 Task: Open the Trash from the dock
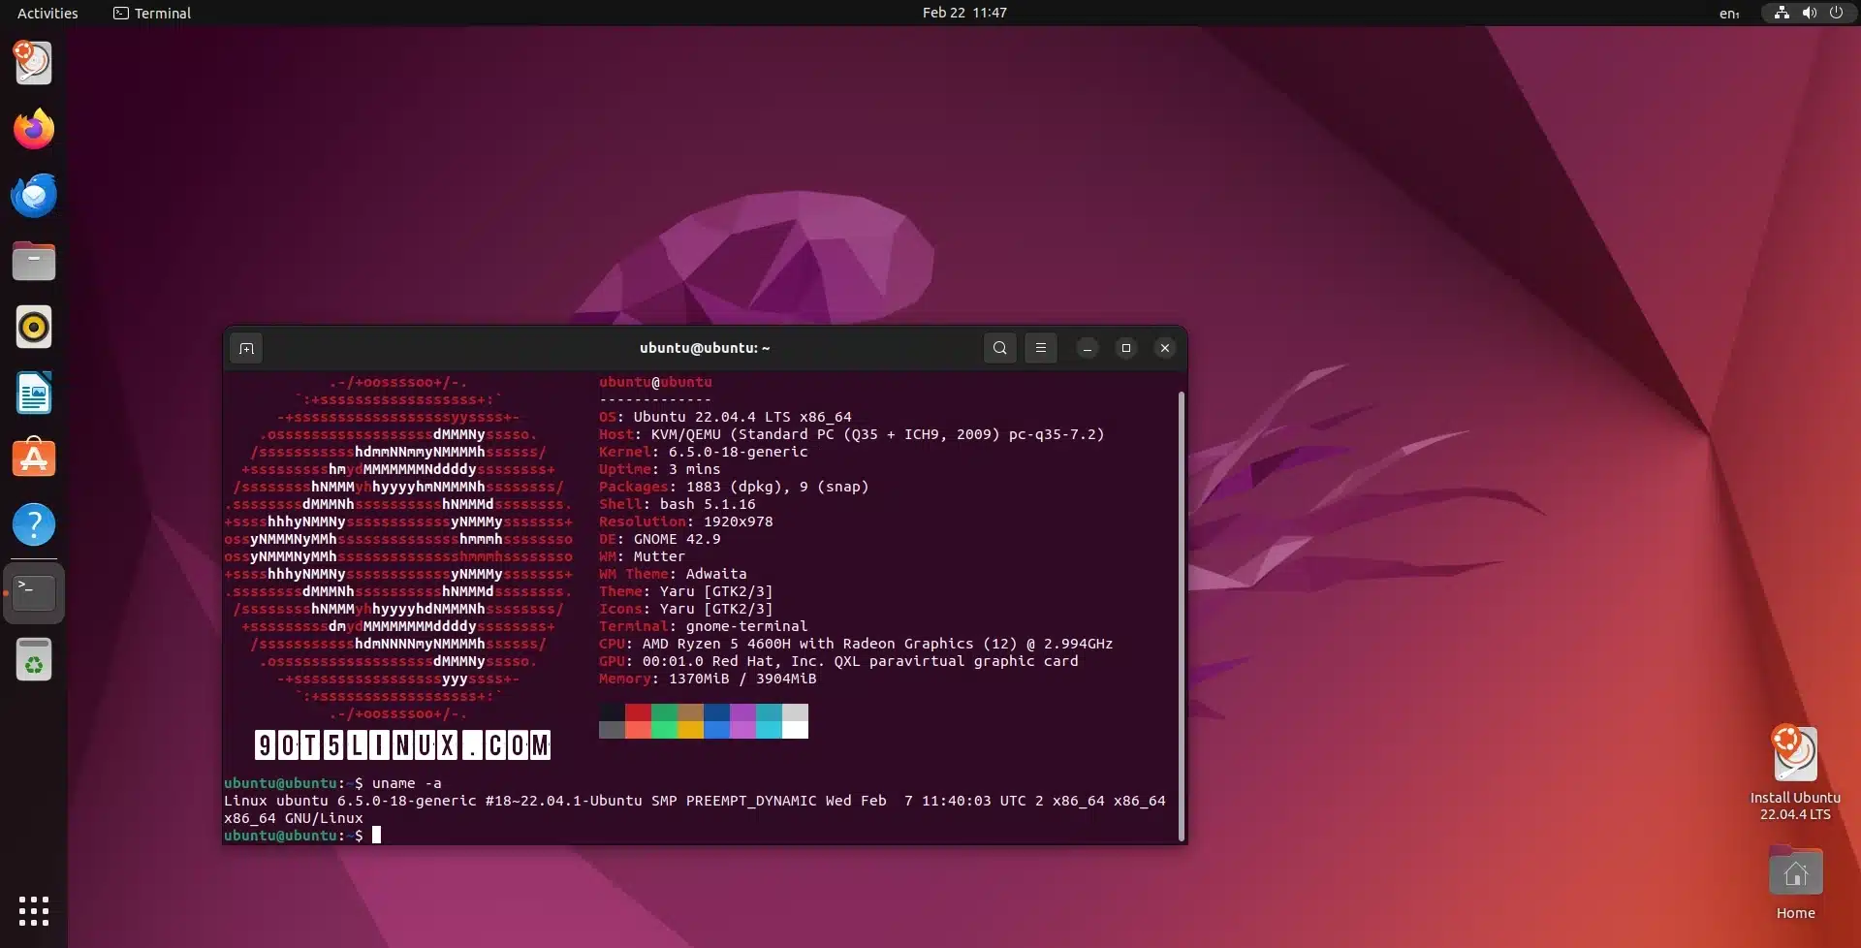[x=34, y=660]
